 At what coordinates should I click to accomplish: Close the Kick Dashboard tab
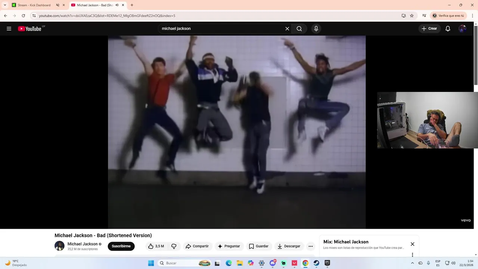point(64,5)
